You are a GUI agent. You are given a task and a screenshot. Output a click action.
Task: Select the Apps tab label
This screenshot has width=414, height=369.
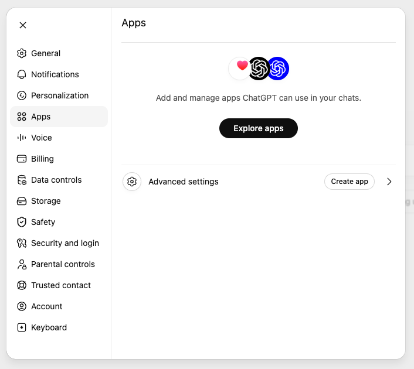tap(40, 117)
